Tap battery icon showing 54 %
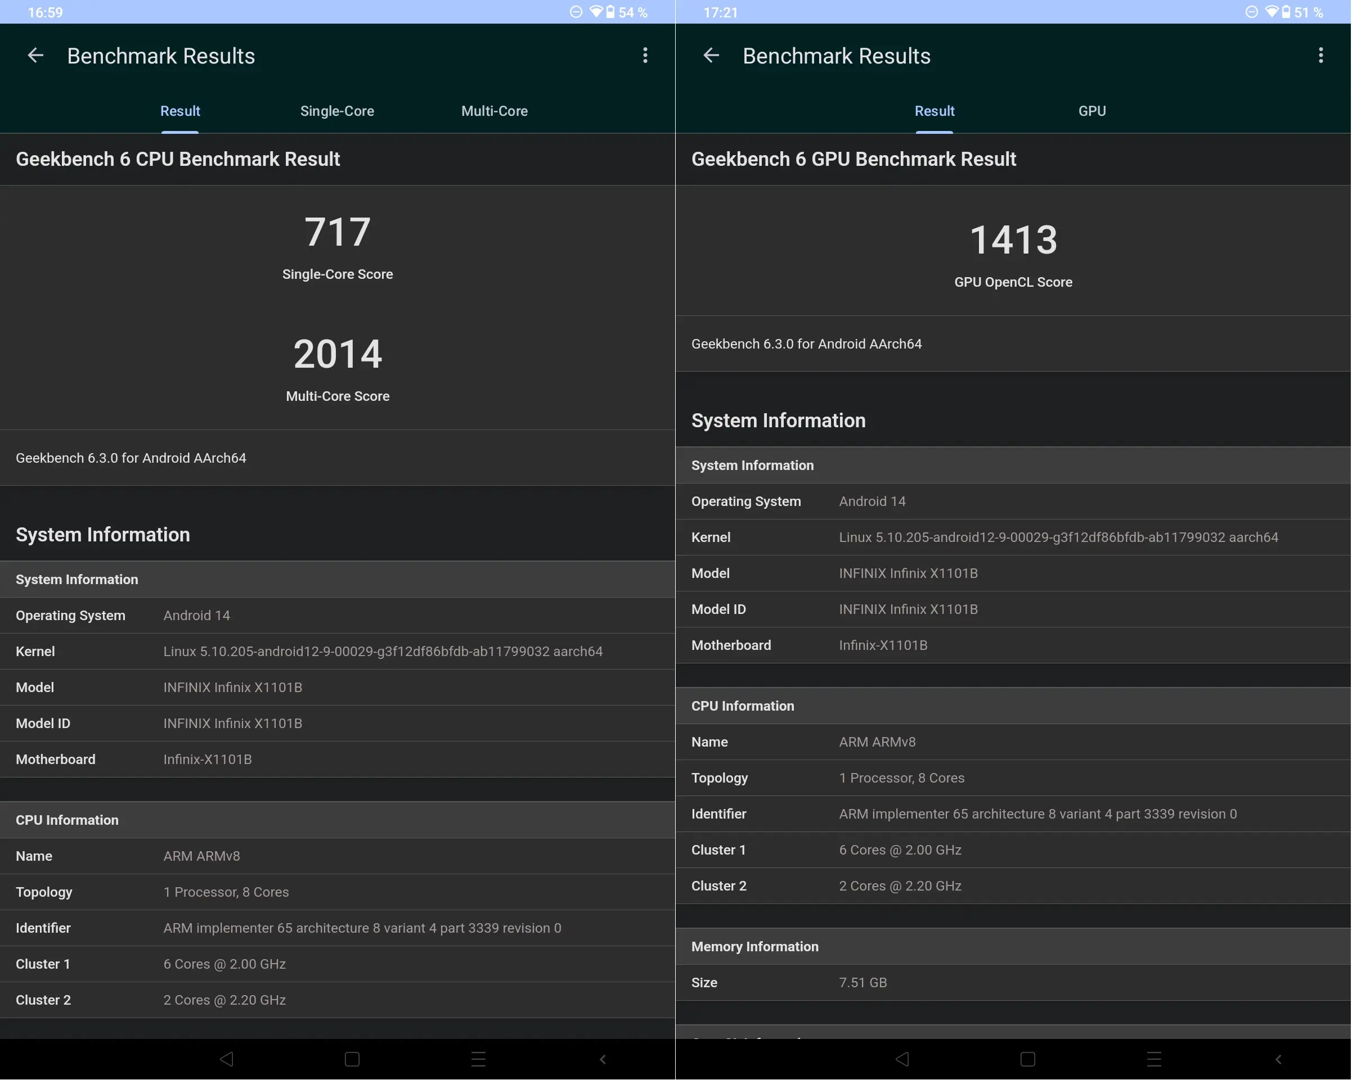Screen dimensions: 1352x1080 (x=610, y=12)
